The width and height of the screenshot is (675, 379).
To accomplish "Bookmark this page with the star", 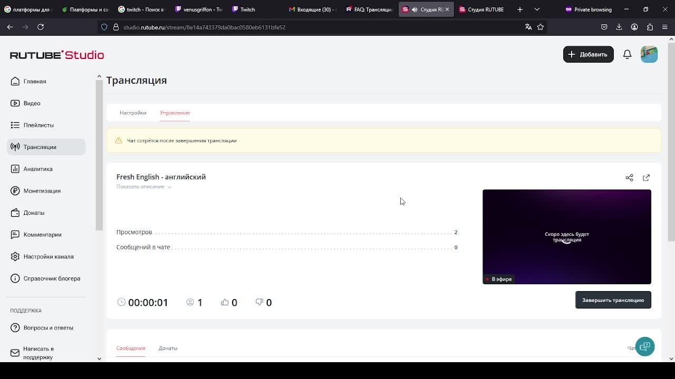I will point(541,27).
